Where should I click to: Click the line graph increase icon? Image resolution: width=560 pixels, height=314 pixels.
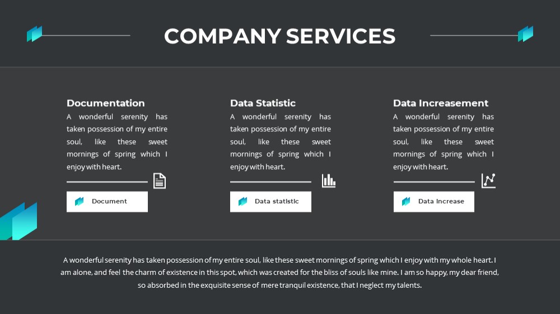488,180
